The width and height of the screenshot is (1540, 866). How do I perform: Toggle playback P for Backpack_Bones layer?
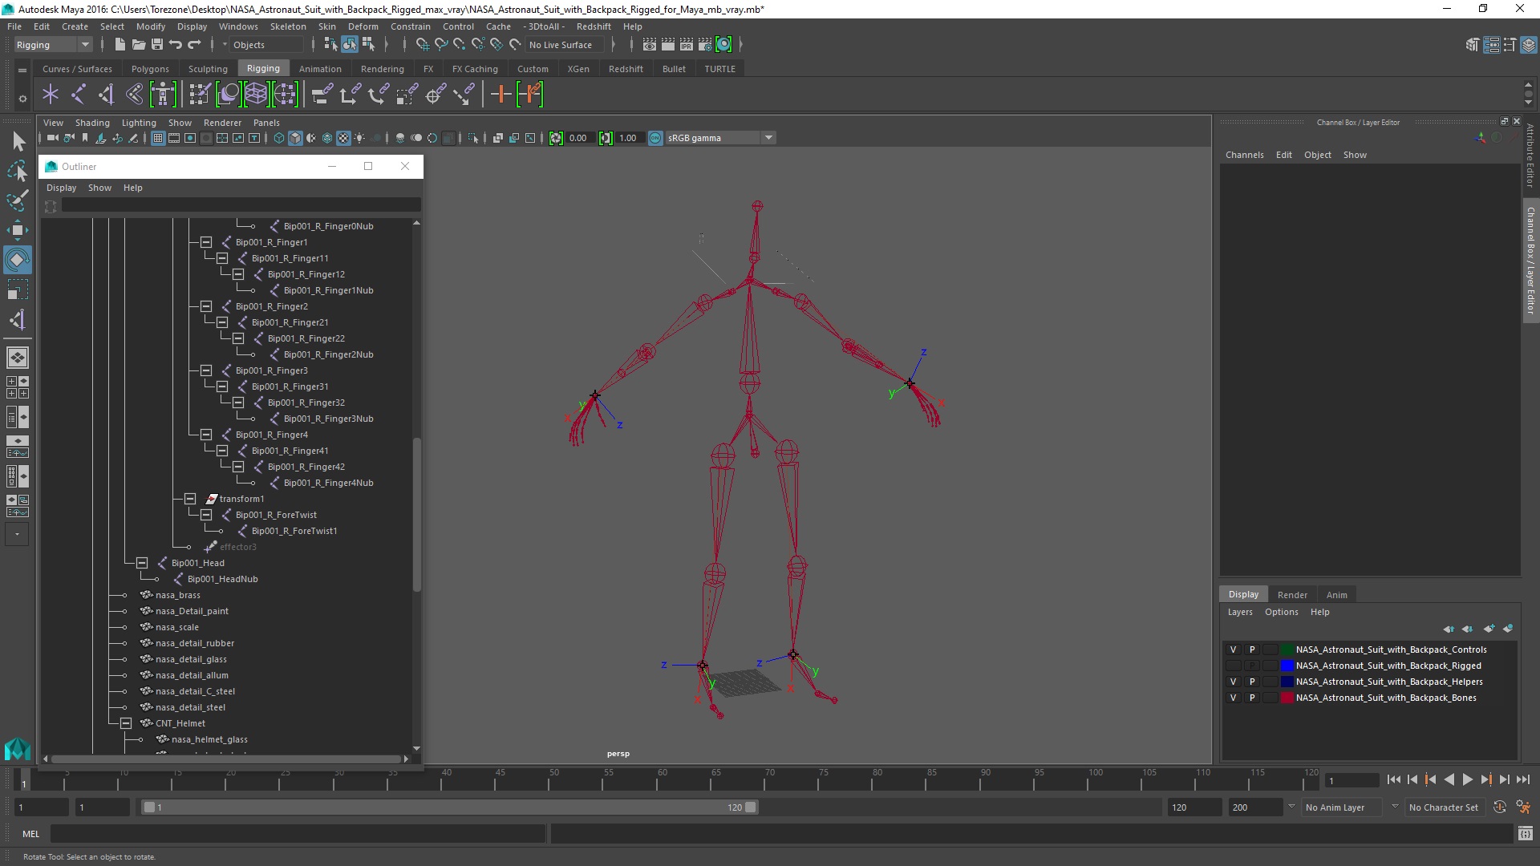tap(1252, 698)
